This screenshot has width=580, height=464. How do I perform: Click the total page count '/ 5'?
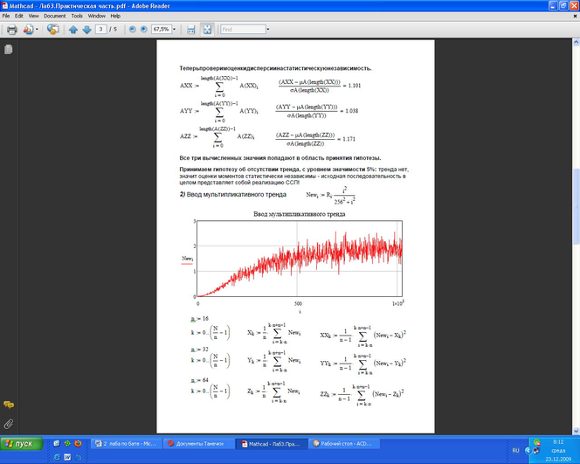(114, 29)
